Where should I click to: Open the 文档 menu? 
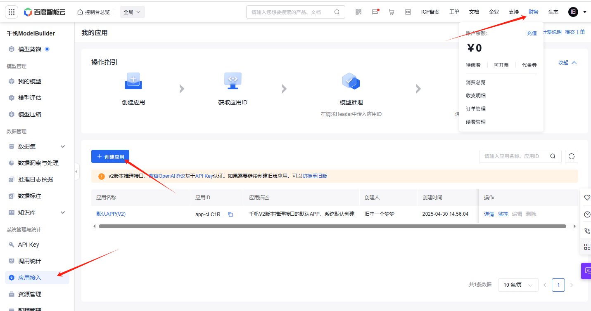[474, 12]
